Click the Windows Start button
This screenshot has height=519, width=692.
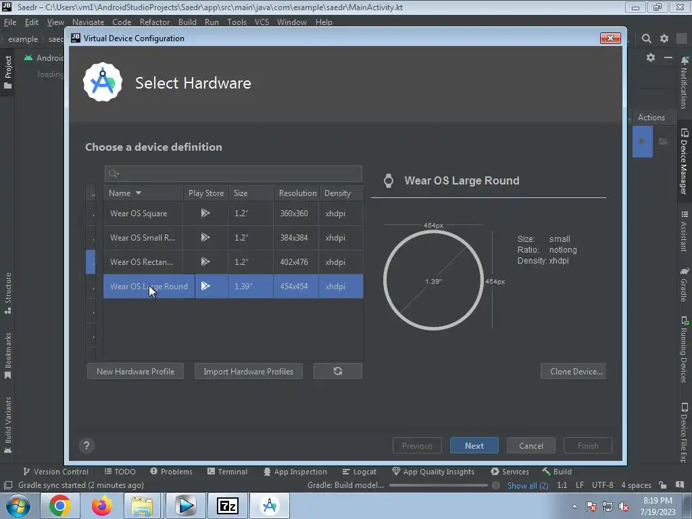pos(18,505)
